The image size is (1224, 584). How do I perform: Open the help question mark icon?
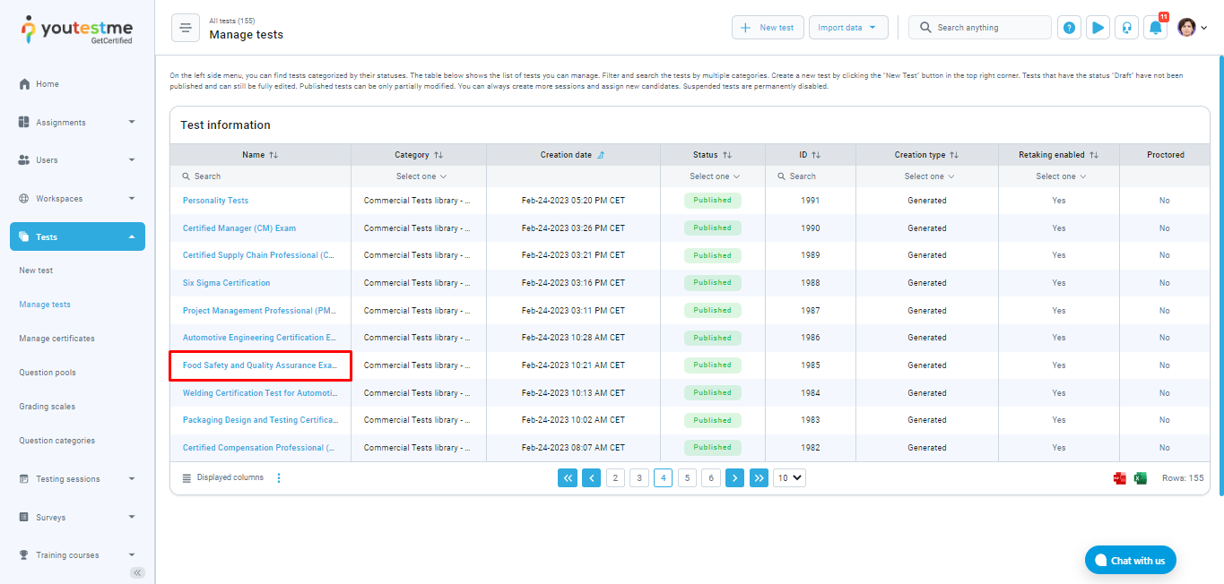1069,28
